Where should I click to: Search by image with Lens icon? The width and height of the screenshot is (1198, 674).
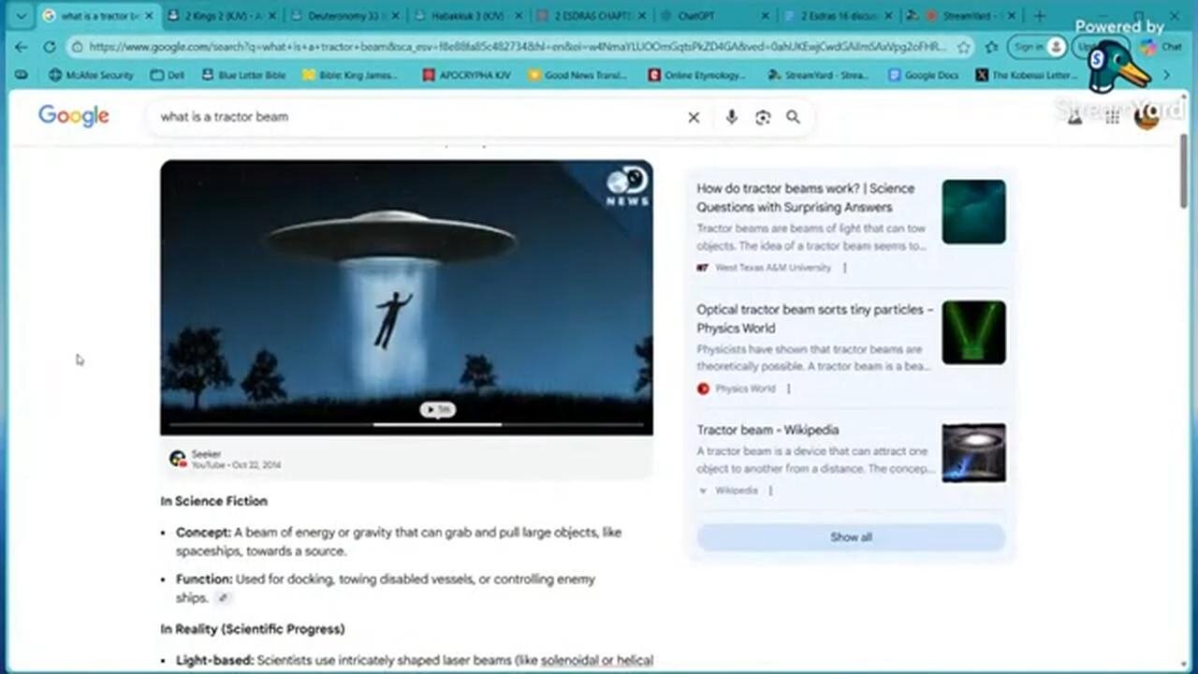click(x=763, y=117)
